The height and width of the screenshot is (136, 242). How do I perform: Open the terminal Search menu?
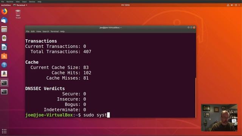pyautogui.click(x=46, y=31)
